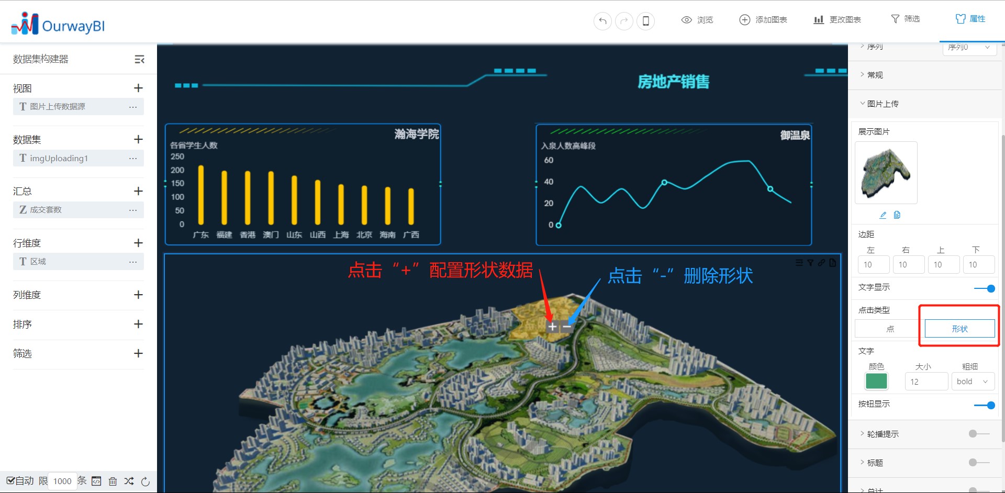Open the 更改图表 menu
Image resolution: width=1005 pixels, height=493 pixels.
pyautogui.click(x=837, y=20)
